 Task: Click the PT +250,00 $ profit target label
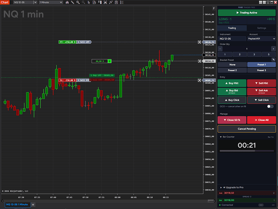coord(67,42)
